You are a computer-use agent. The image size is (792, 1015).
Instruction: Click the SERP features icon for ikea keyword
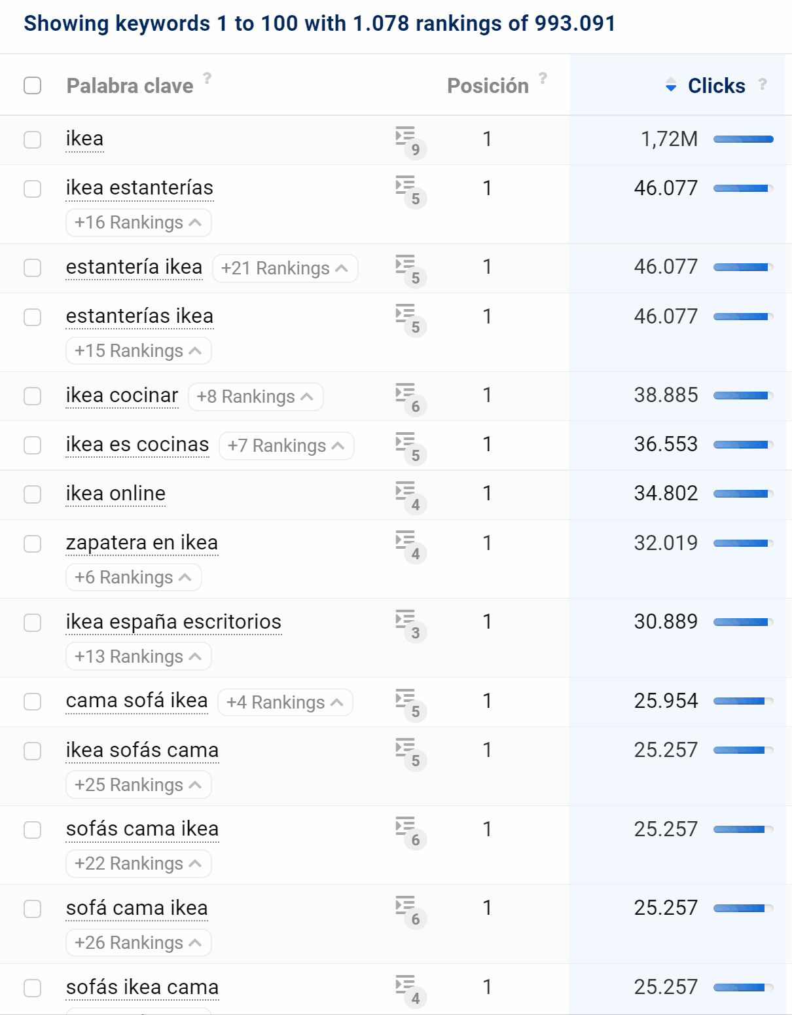coord(410,140)
